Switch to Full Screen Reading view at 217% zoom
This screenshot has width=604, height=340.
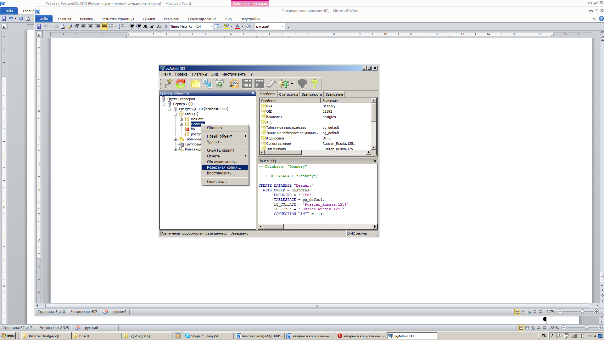click(523, 312)
